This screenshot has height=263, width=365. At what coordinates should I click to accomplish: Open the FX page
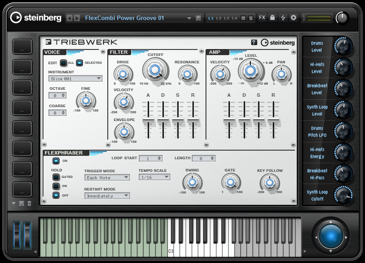[262, 18]
